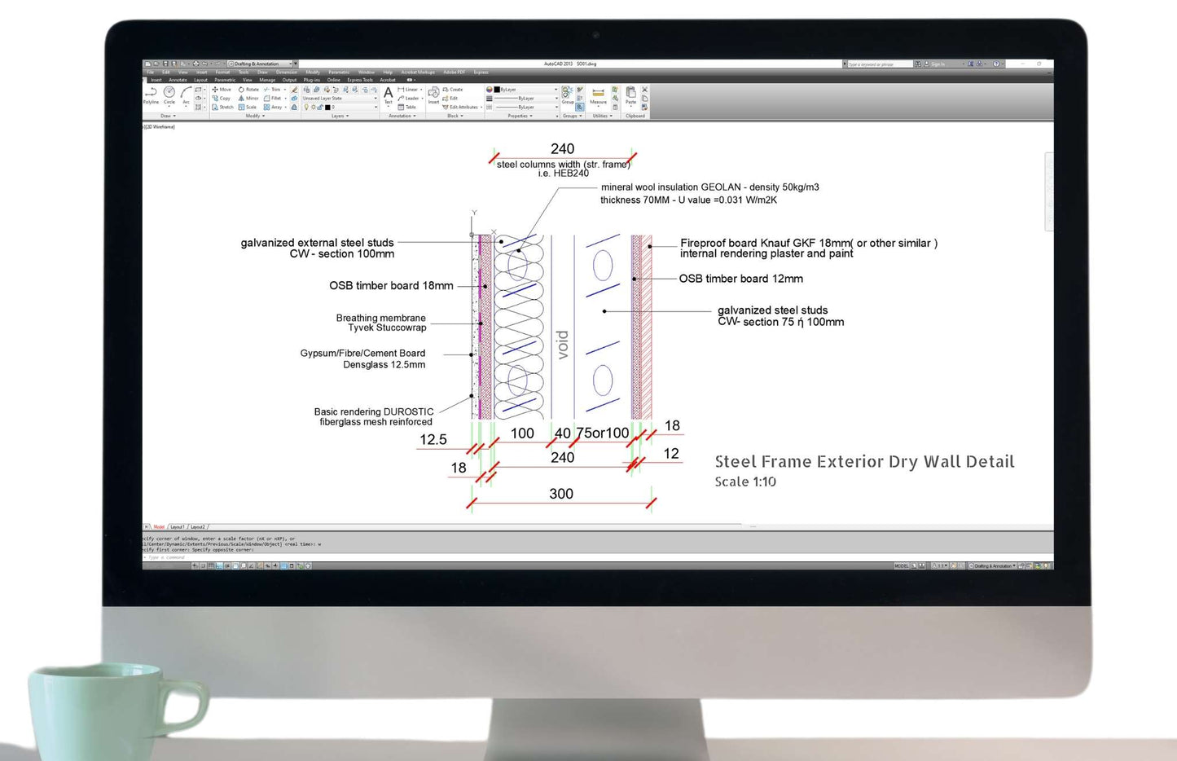Expand the Draw panel
1177x761 pixels.
click(x=168, y=116)
